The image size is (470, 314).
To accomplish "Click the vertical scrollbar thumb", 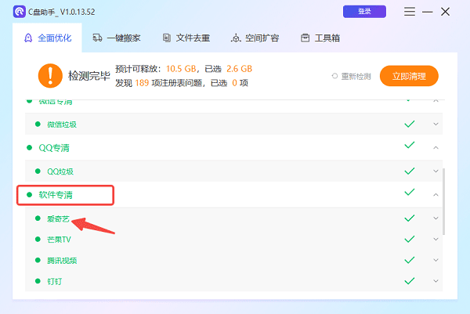I will tap(445, 200).
